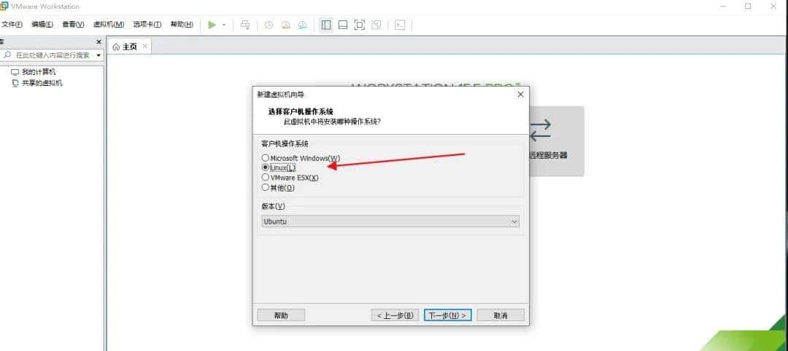Click the 选择客户机操作系统 heading text
This screenshot has width=788, height=351.
pos(301,111)
